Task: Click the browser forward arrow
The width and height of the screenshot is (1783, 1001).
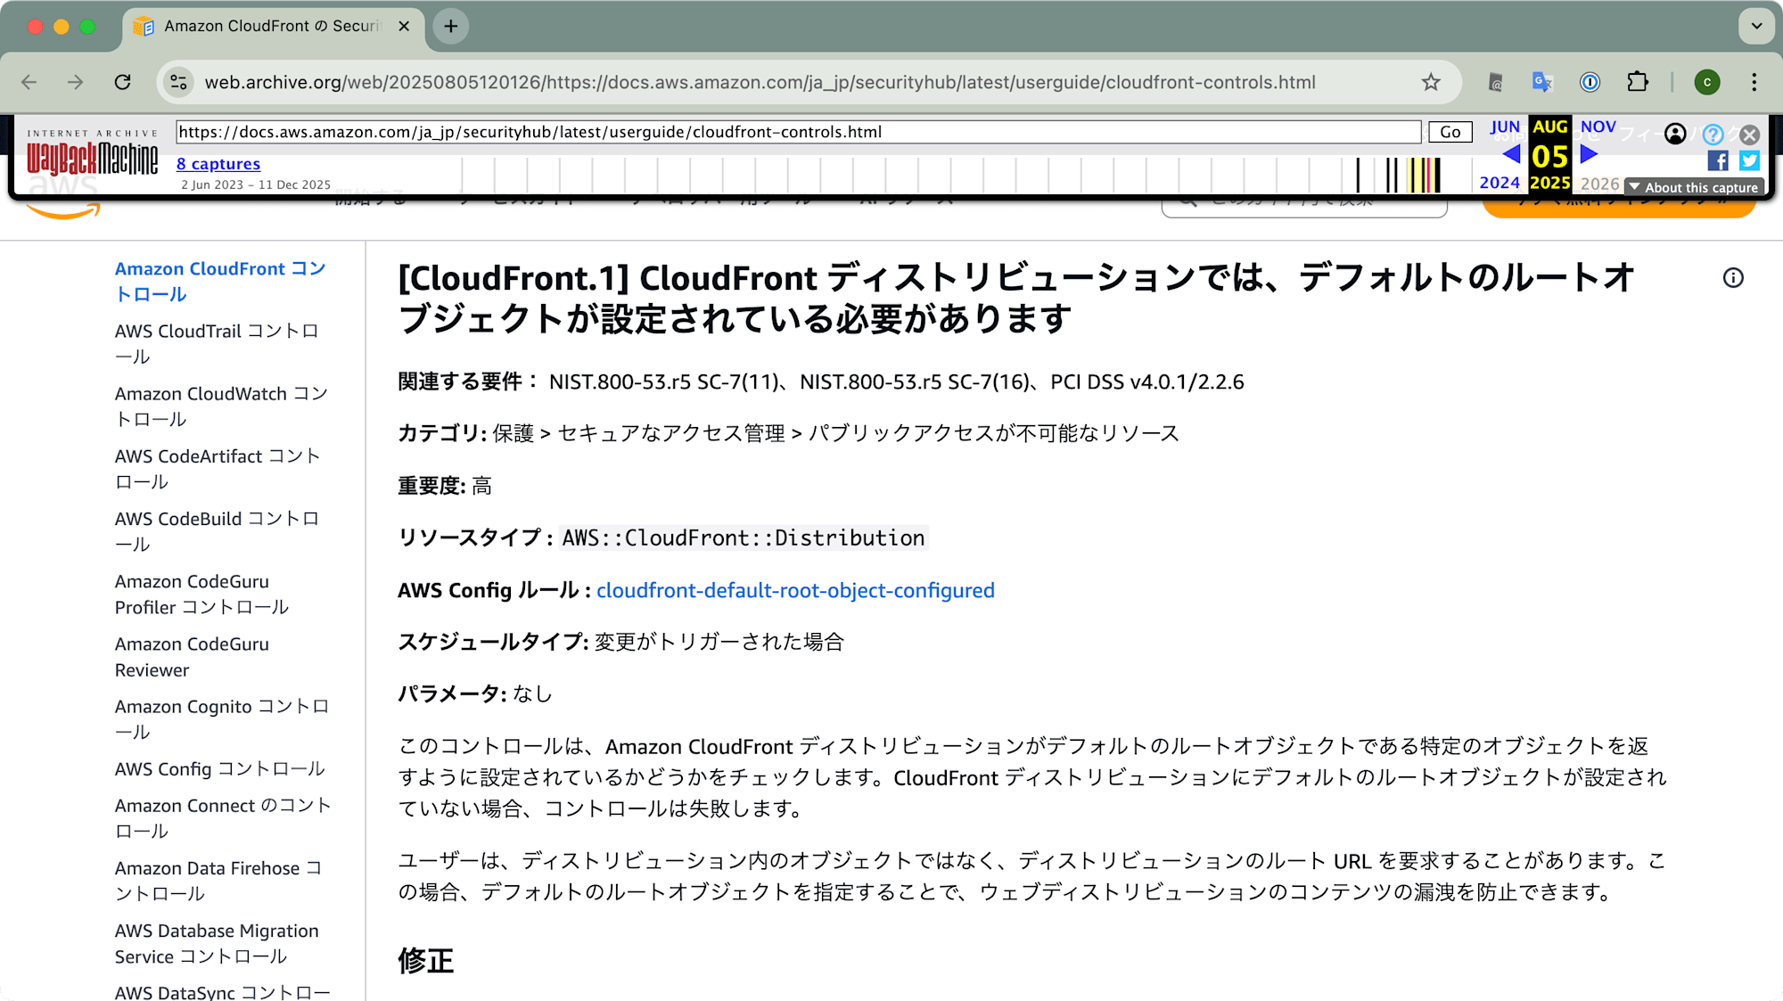Action: pyautogui.click(x=76, y=82)
